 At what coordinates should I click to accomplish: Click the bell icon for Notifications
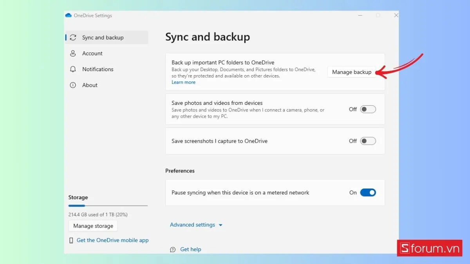(x=73, y=69)
